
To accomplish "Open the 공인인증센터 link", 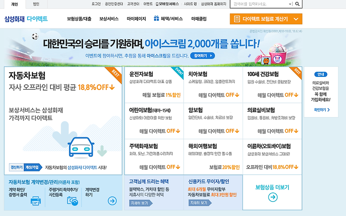I will [114, 4].
